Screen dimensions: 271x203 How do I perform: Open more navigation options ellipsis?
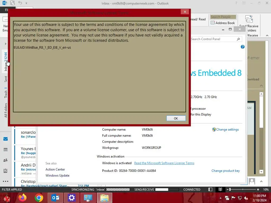(6, 181)
